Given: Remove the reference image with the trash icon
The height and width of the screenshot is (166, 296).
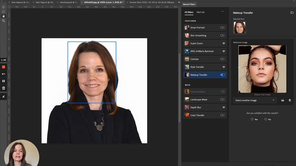Looking at the screenshot, I should [x=290, y=101].
